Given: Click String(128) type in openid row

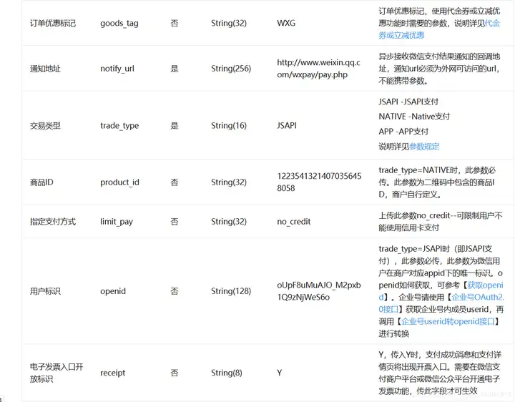Looking at the screenshot, I should pos(231,291).
